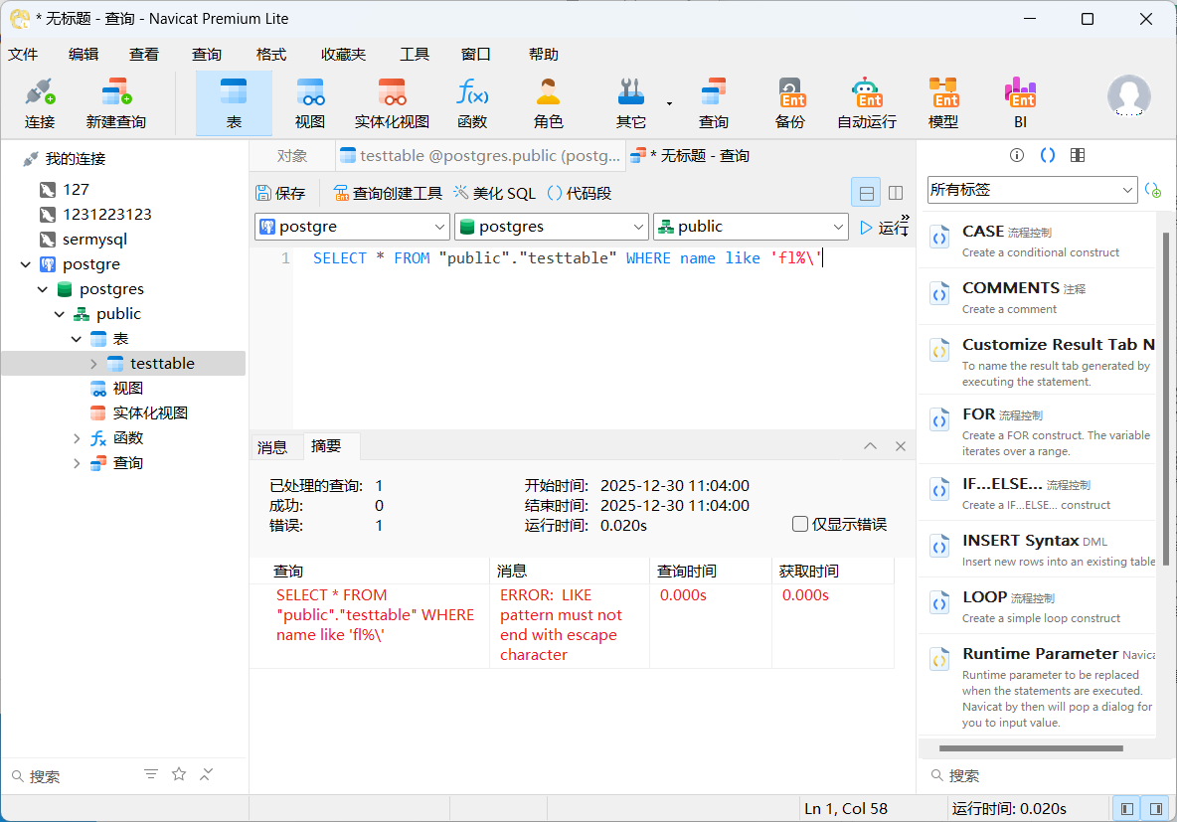Open the 所有标签 dropdown

click(x=1031, y=189)
